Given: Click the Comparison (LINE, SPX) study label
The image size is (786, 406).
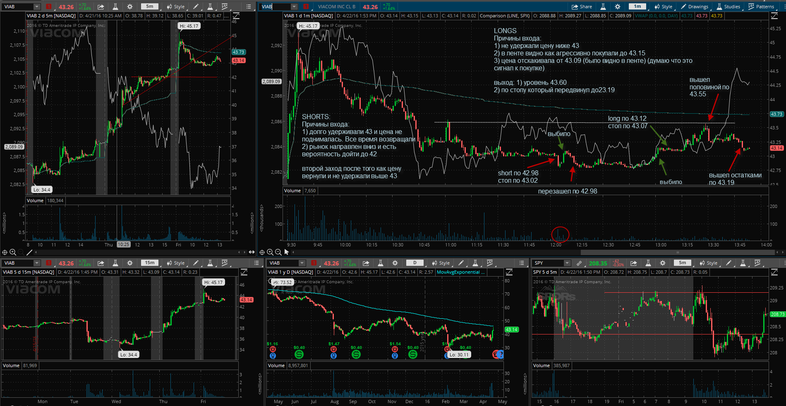Looking at the screenshot, I should (505, 16).
